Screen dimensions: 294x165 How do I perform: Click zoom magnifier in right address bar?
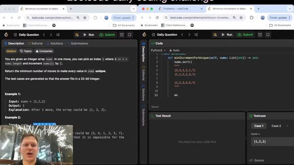[234, 17]
